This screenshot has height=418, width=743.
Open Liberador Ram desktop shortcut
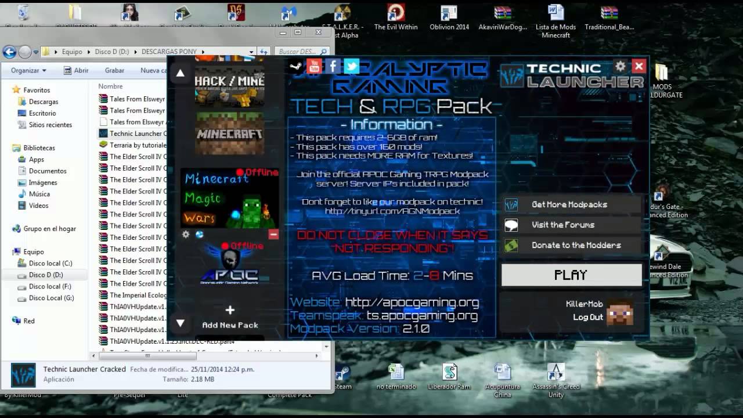pos(449,377)
